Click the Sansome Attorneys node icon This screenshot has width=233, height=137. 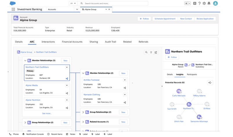click(x=199, y=117)
